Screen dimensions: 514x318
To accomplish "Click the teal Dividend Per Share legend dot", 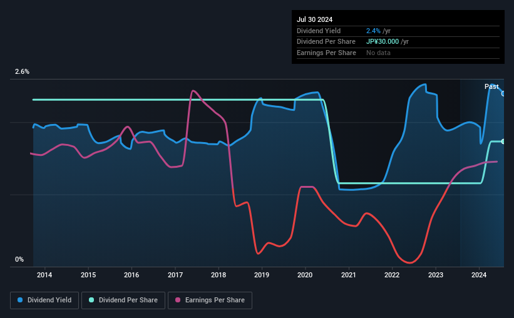I will pos(91,300).
